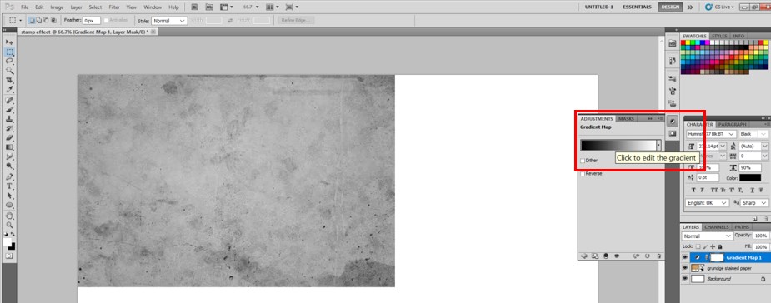This screenshot has width=771, height=303.
Task: Hide the Gradient Map 1 layer
Action: click(x=685, y=257)
